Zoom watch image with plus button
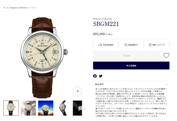 (x=78, y=91)
